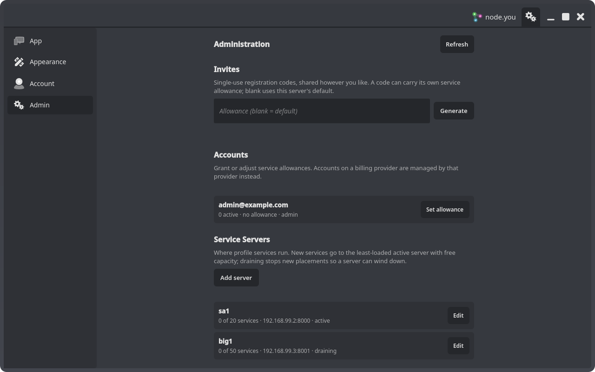Maximize the window
This screenshot has width=595, height=372.
(566, 17)
